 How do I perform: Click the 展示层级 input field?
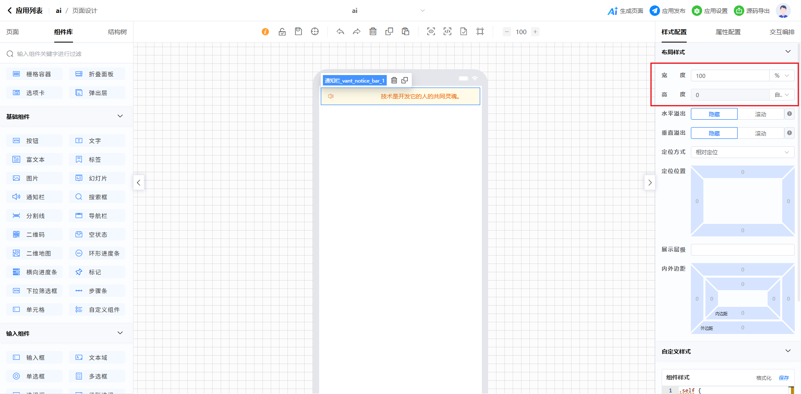[742, 250]
